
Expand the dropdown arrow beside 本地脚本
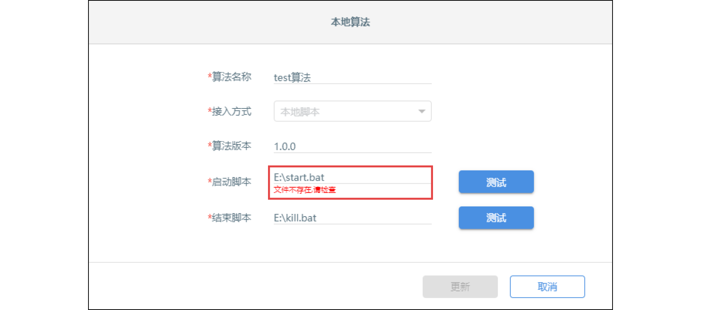[x=422, y=111]
